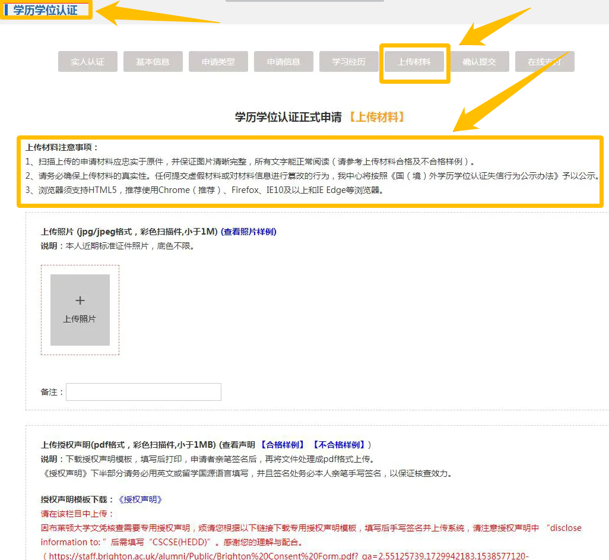Open the 查看照片样例 link
Viewport: 609px width, 560px height.
[x=249, y=232]
